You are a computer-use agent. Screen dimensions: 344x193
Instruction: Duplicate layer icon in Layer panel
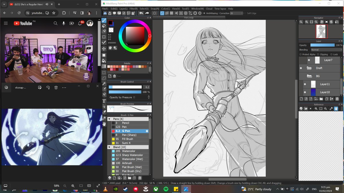tap(327, 99)
